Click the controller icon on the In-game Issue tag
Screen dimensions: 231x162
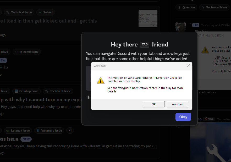(16, 52)
